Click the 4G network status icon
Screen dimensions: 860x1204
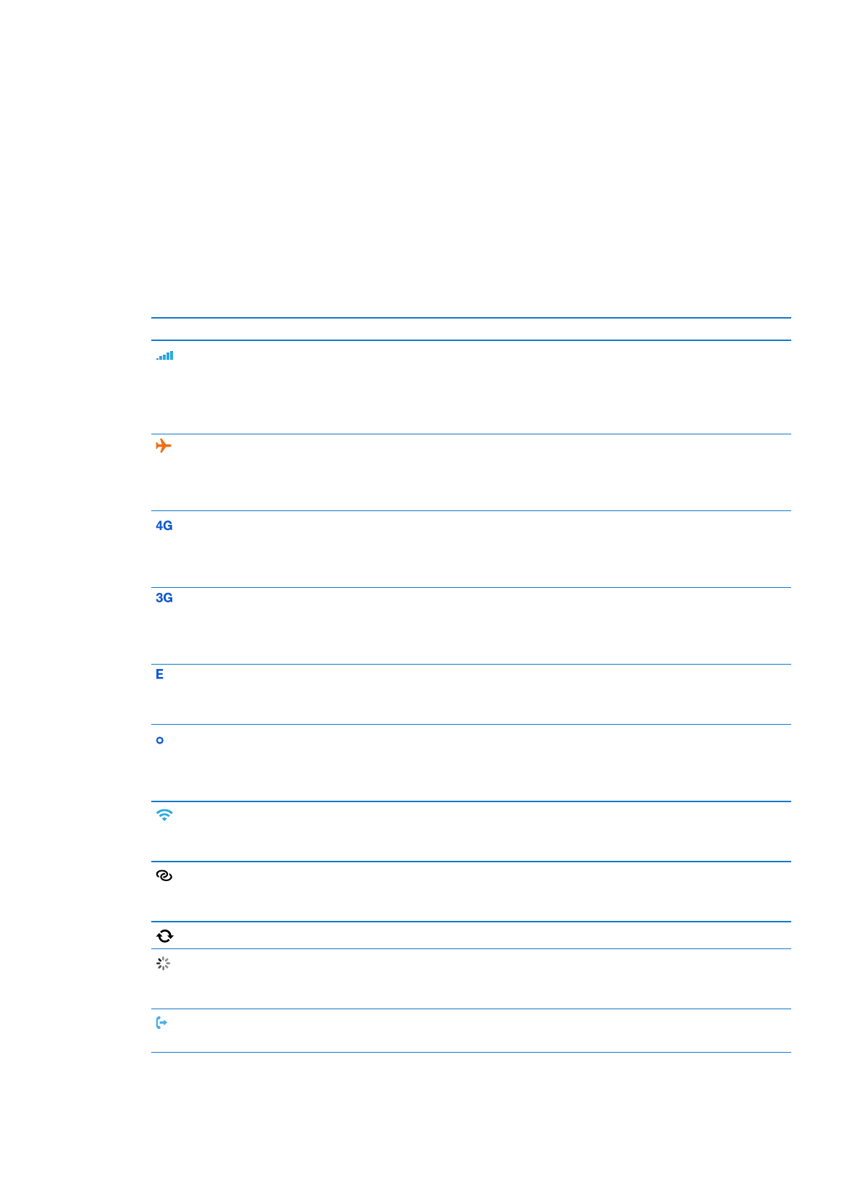click(164, 526)
